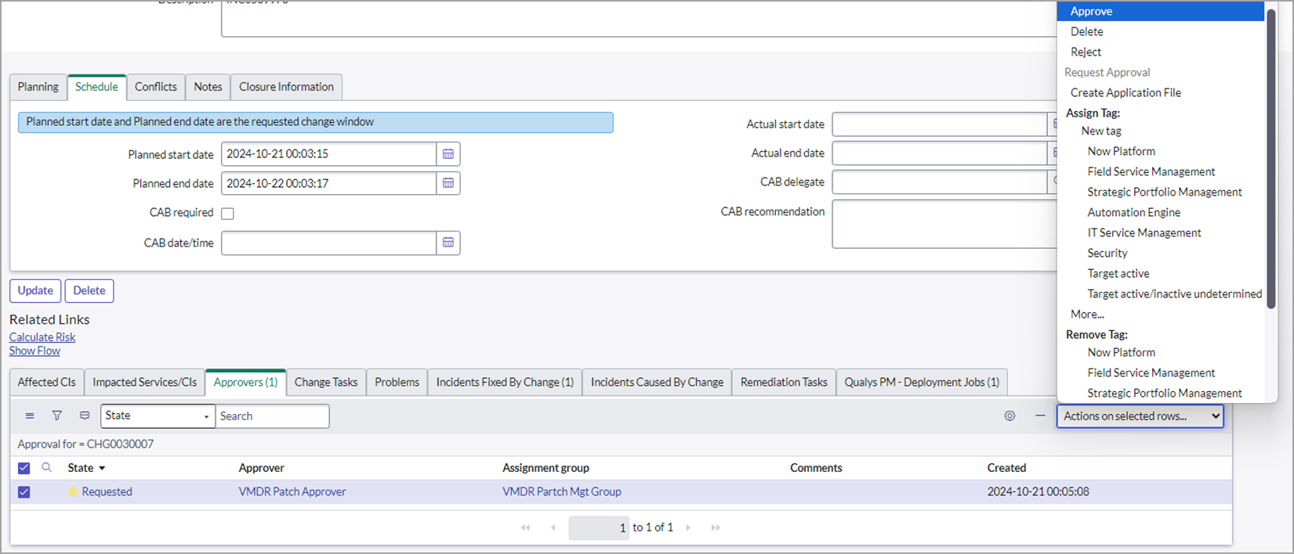The width and height of the screenshot is (1294, 554).
Task: Open calendar picker for Planned start date
Action: (x=448, y=154)
